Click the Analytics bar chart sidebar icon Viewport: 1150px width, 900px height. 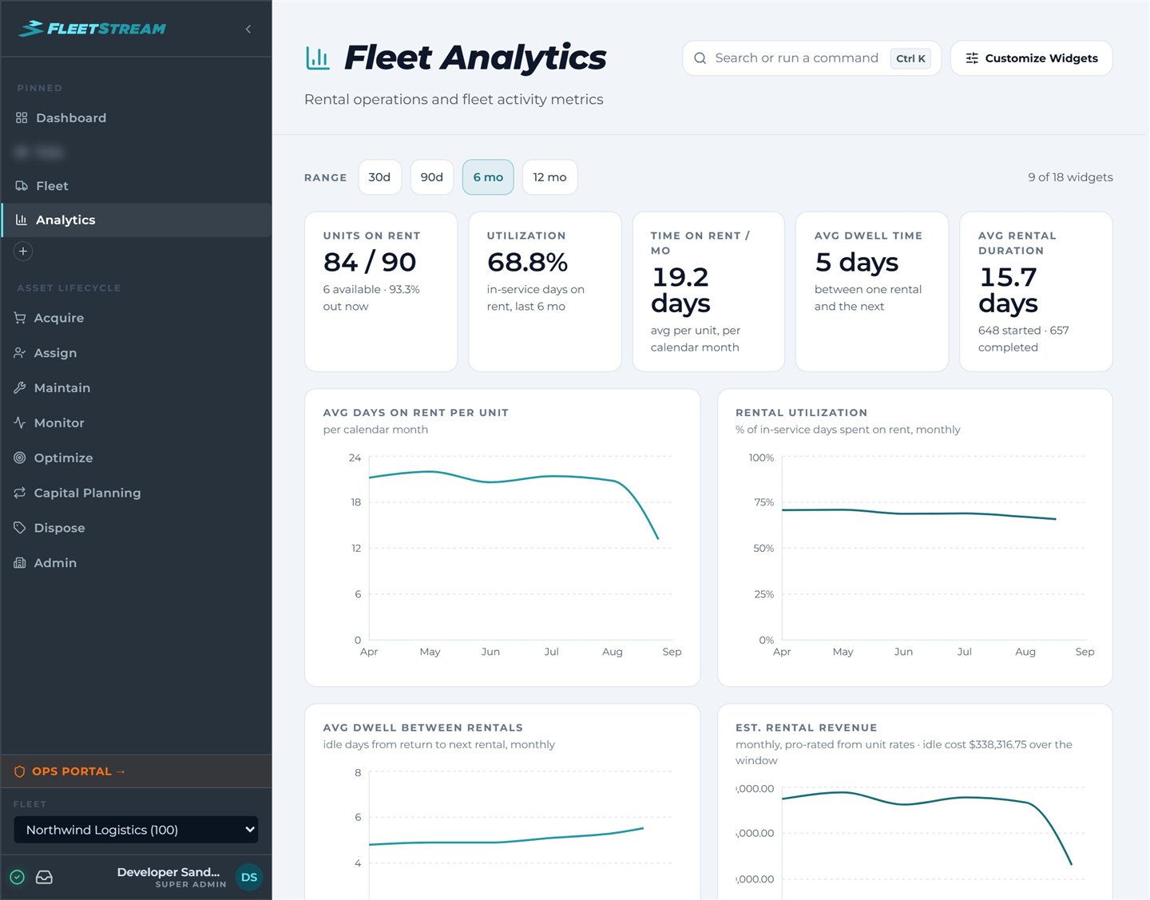[22, 220]
